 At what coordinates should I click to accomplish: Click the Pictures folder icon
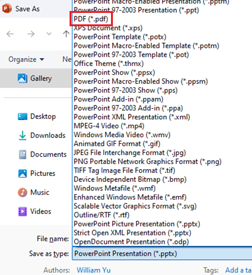click(x=22, y=173)
